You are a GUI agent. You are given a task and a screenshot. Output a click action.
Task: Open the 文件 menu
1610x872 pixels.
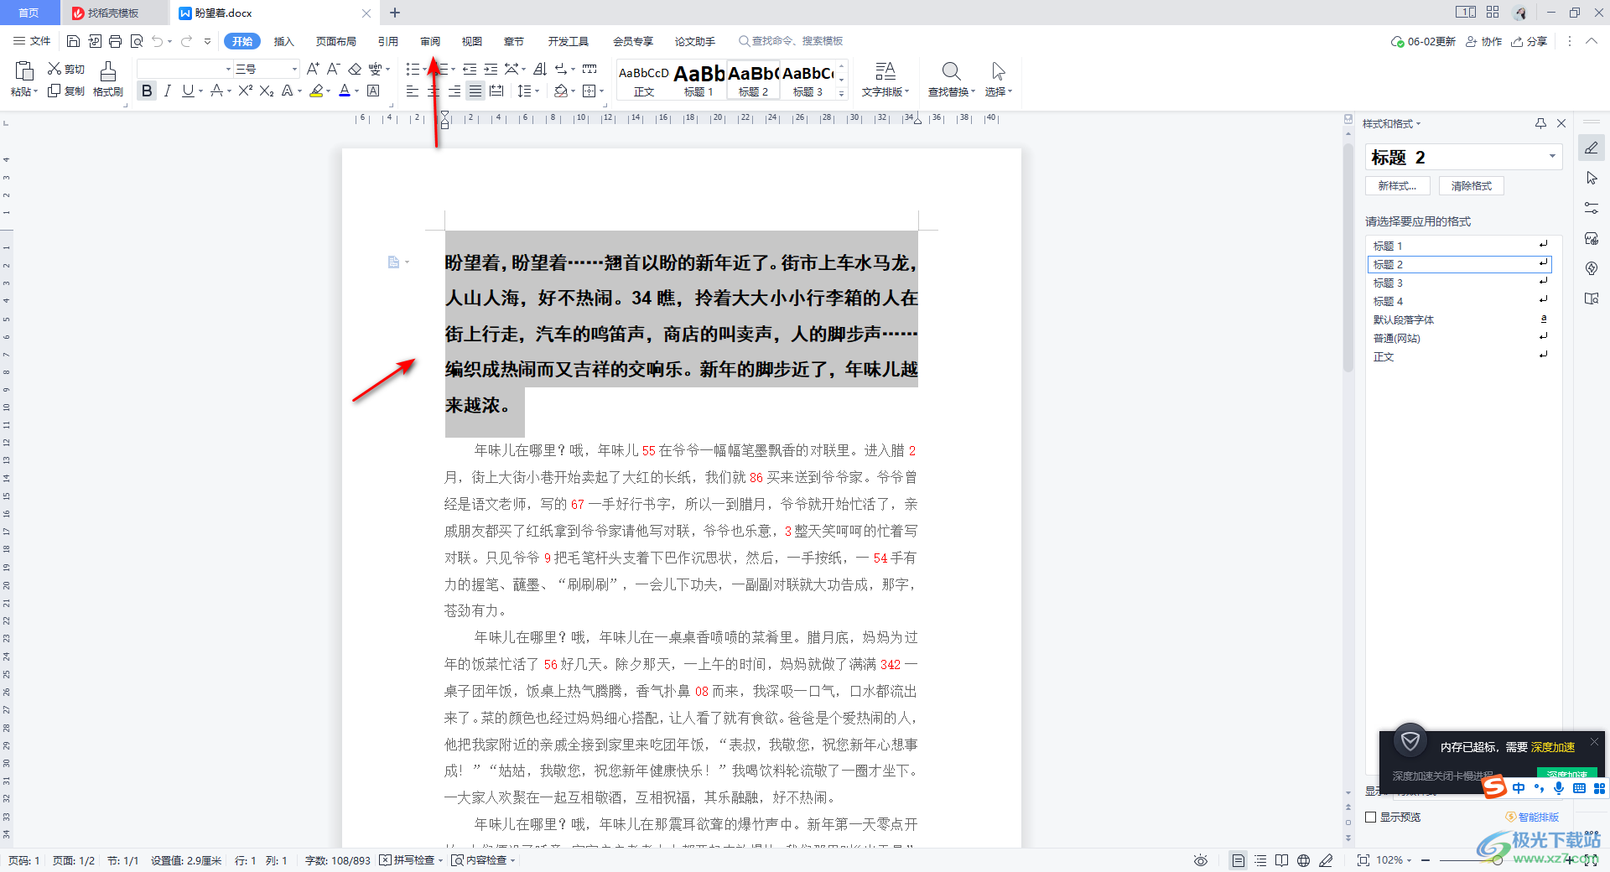point(32,41)
